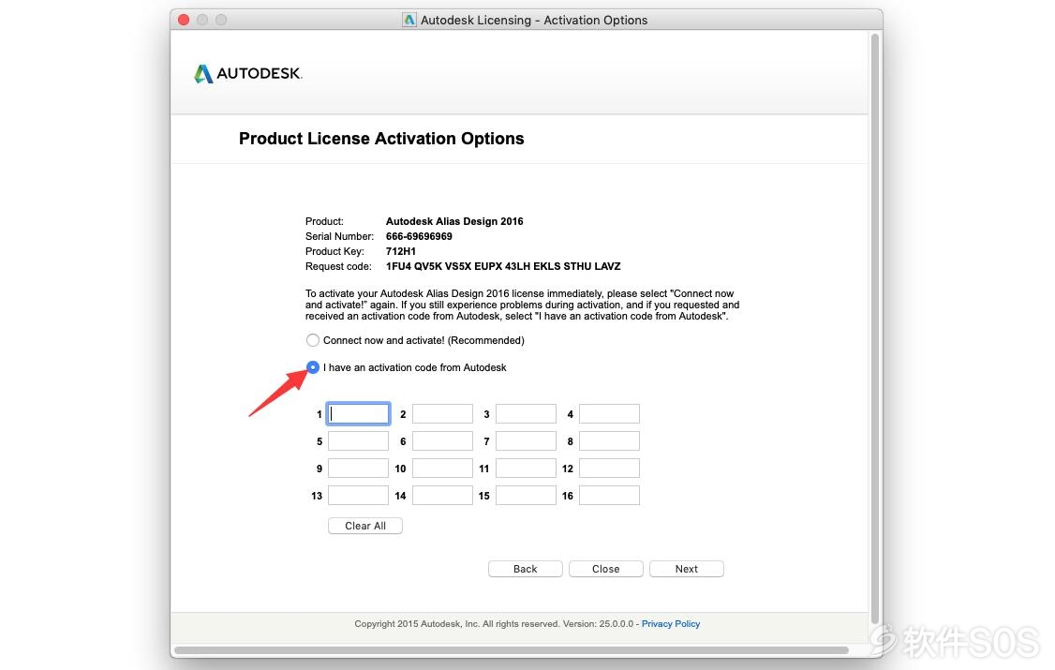Click the horizontal scrollbar at bottom

512,649
